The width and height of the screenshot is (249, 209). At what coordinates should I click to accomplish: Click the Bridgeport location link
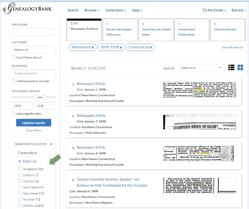(30, 169)
